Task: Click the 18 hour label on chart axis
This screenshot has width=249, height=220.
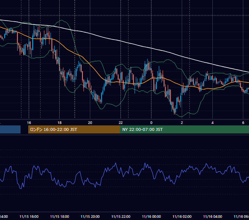Action: [60, 123]
